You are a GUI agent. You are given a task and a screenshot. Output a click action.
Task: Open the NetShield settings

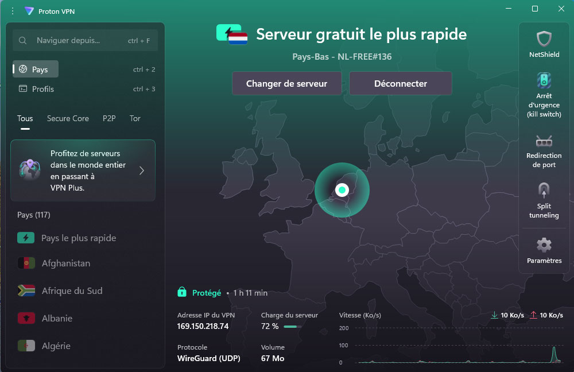pos(544,44)
